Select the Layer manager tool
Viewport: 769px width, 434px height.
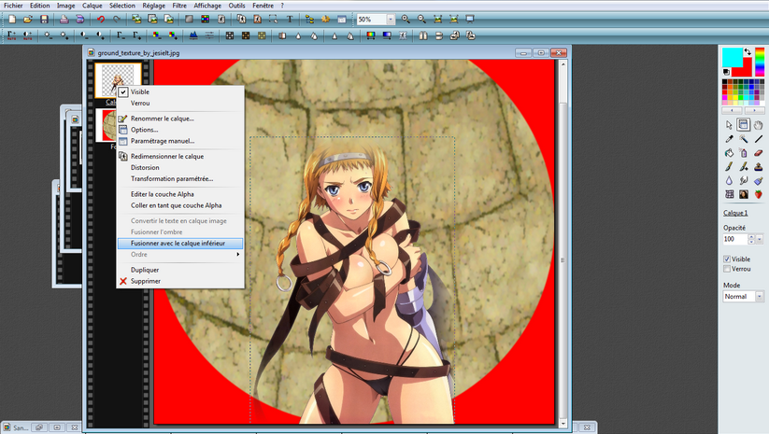click(744, 125)
